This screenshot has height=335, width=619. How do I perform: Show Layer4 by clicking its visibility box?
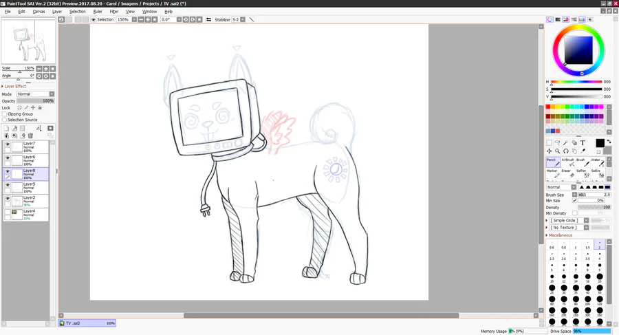coord(8,212)
